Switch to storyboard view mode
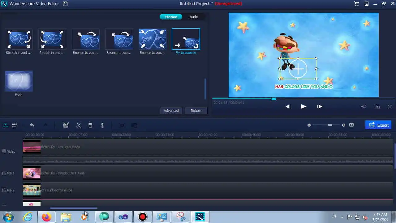 coord(15,125)
